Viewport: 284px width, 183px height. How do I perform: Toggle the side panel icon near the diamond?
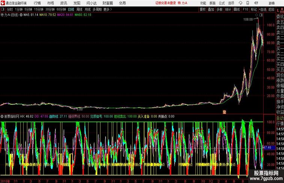[261, 15]
